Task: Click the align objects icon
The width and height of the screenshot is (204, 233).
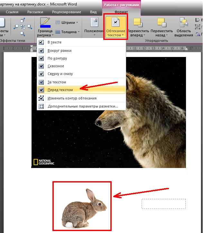Action: (x=197, y=20)
